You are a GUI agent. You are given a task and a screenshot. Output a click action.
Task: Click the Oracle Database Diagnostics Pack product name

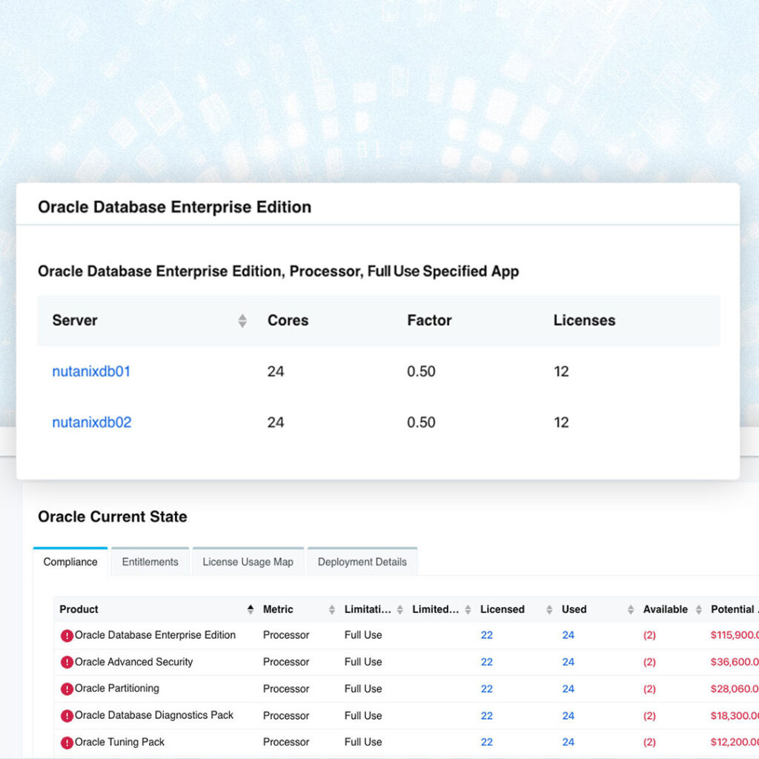(154, 715)
